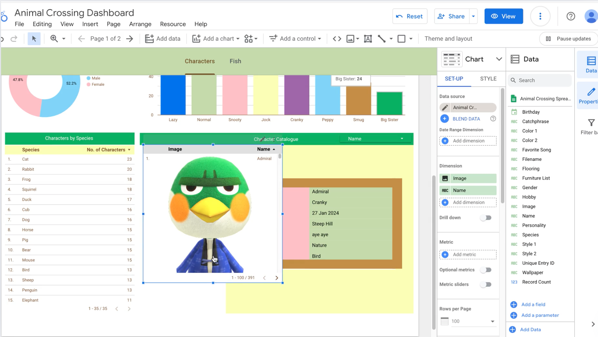
Task: Click the blue View button
Action: [x=503, y=16]
